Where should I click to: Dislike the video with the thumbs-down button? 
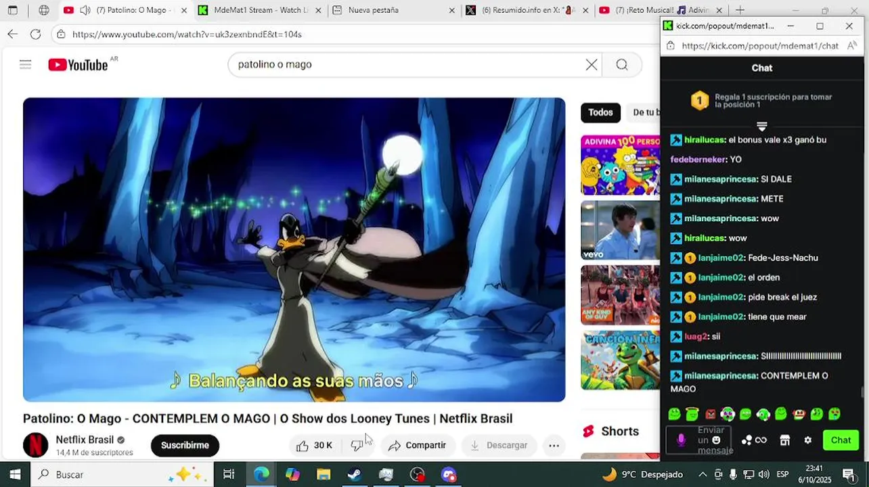tap(357, 445)
